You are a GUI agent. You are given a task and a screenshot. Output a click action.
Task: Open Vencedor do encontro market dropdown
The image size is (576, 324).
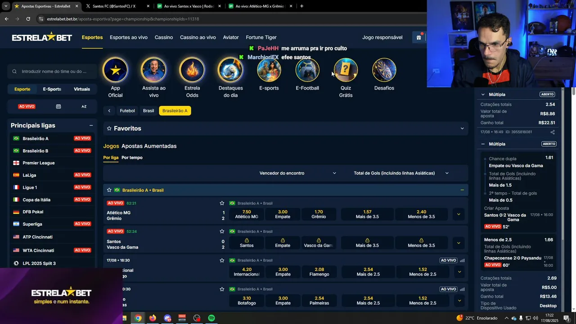tap(298, 173)
